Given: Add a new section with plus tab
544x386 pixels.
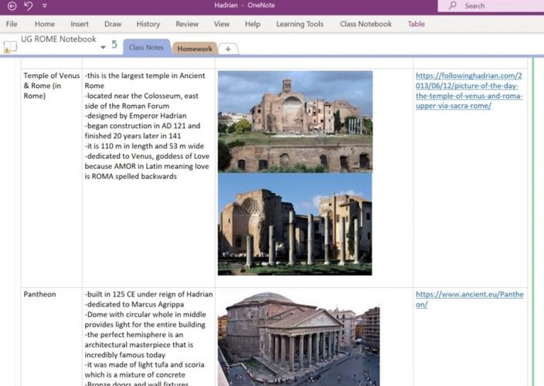Looking at the screenshot, I should (227, 49).
